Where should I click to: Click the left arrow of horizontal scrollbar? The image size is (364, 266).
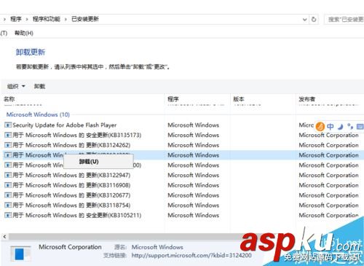(4, 237)
